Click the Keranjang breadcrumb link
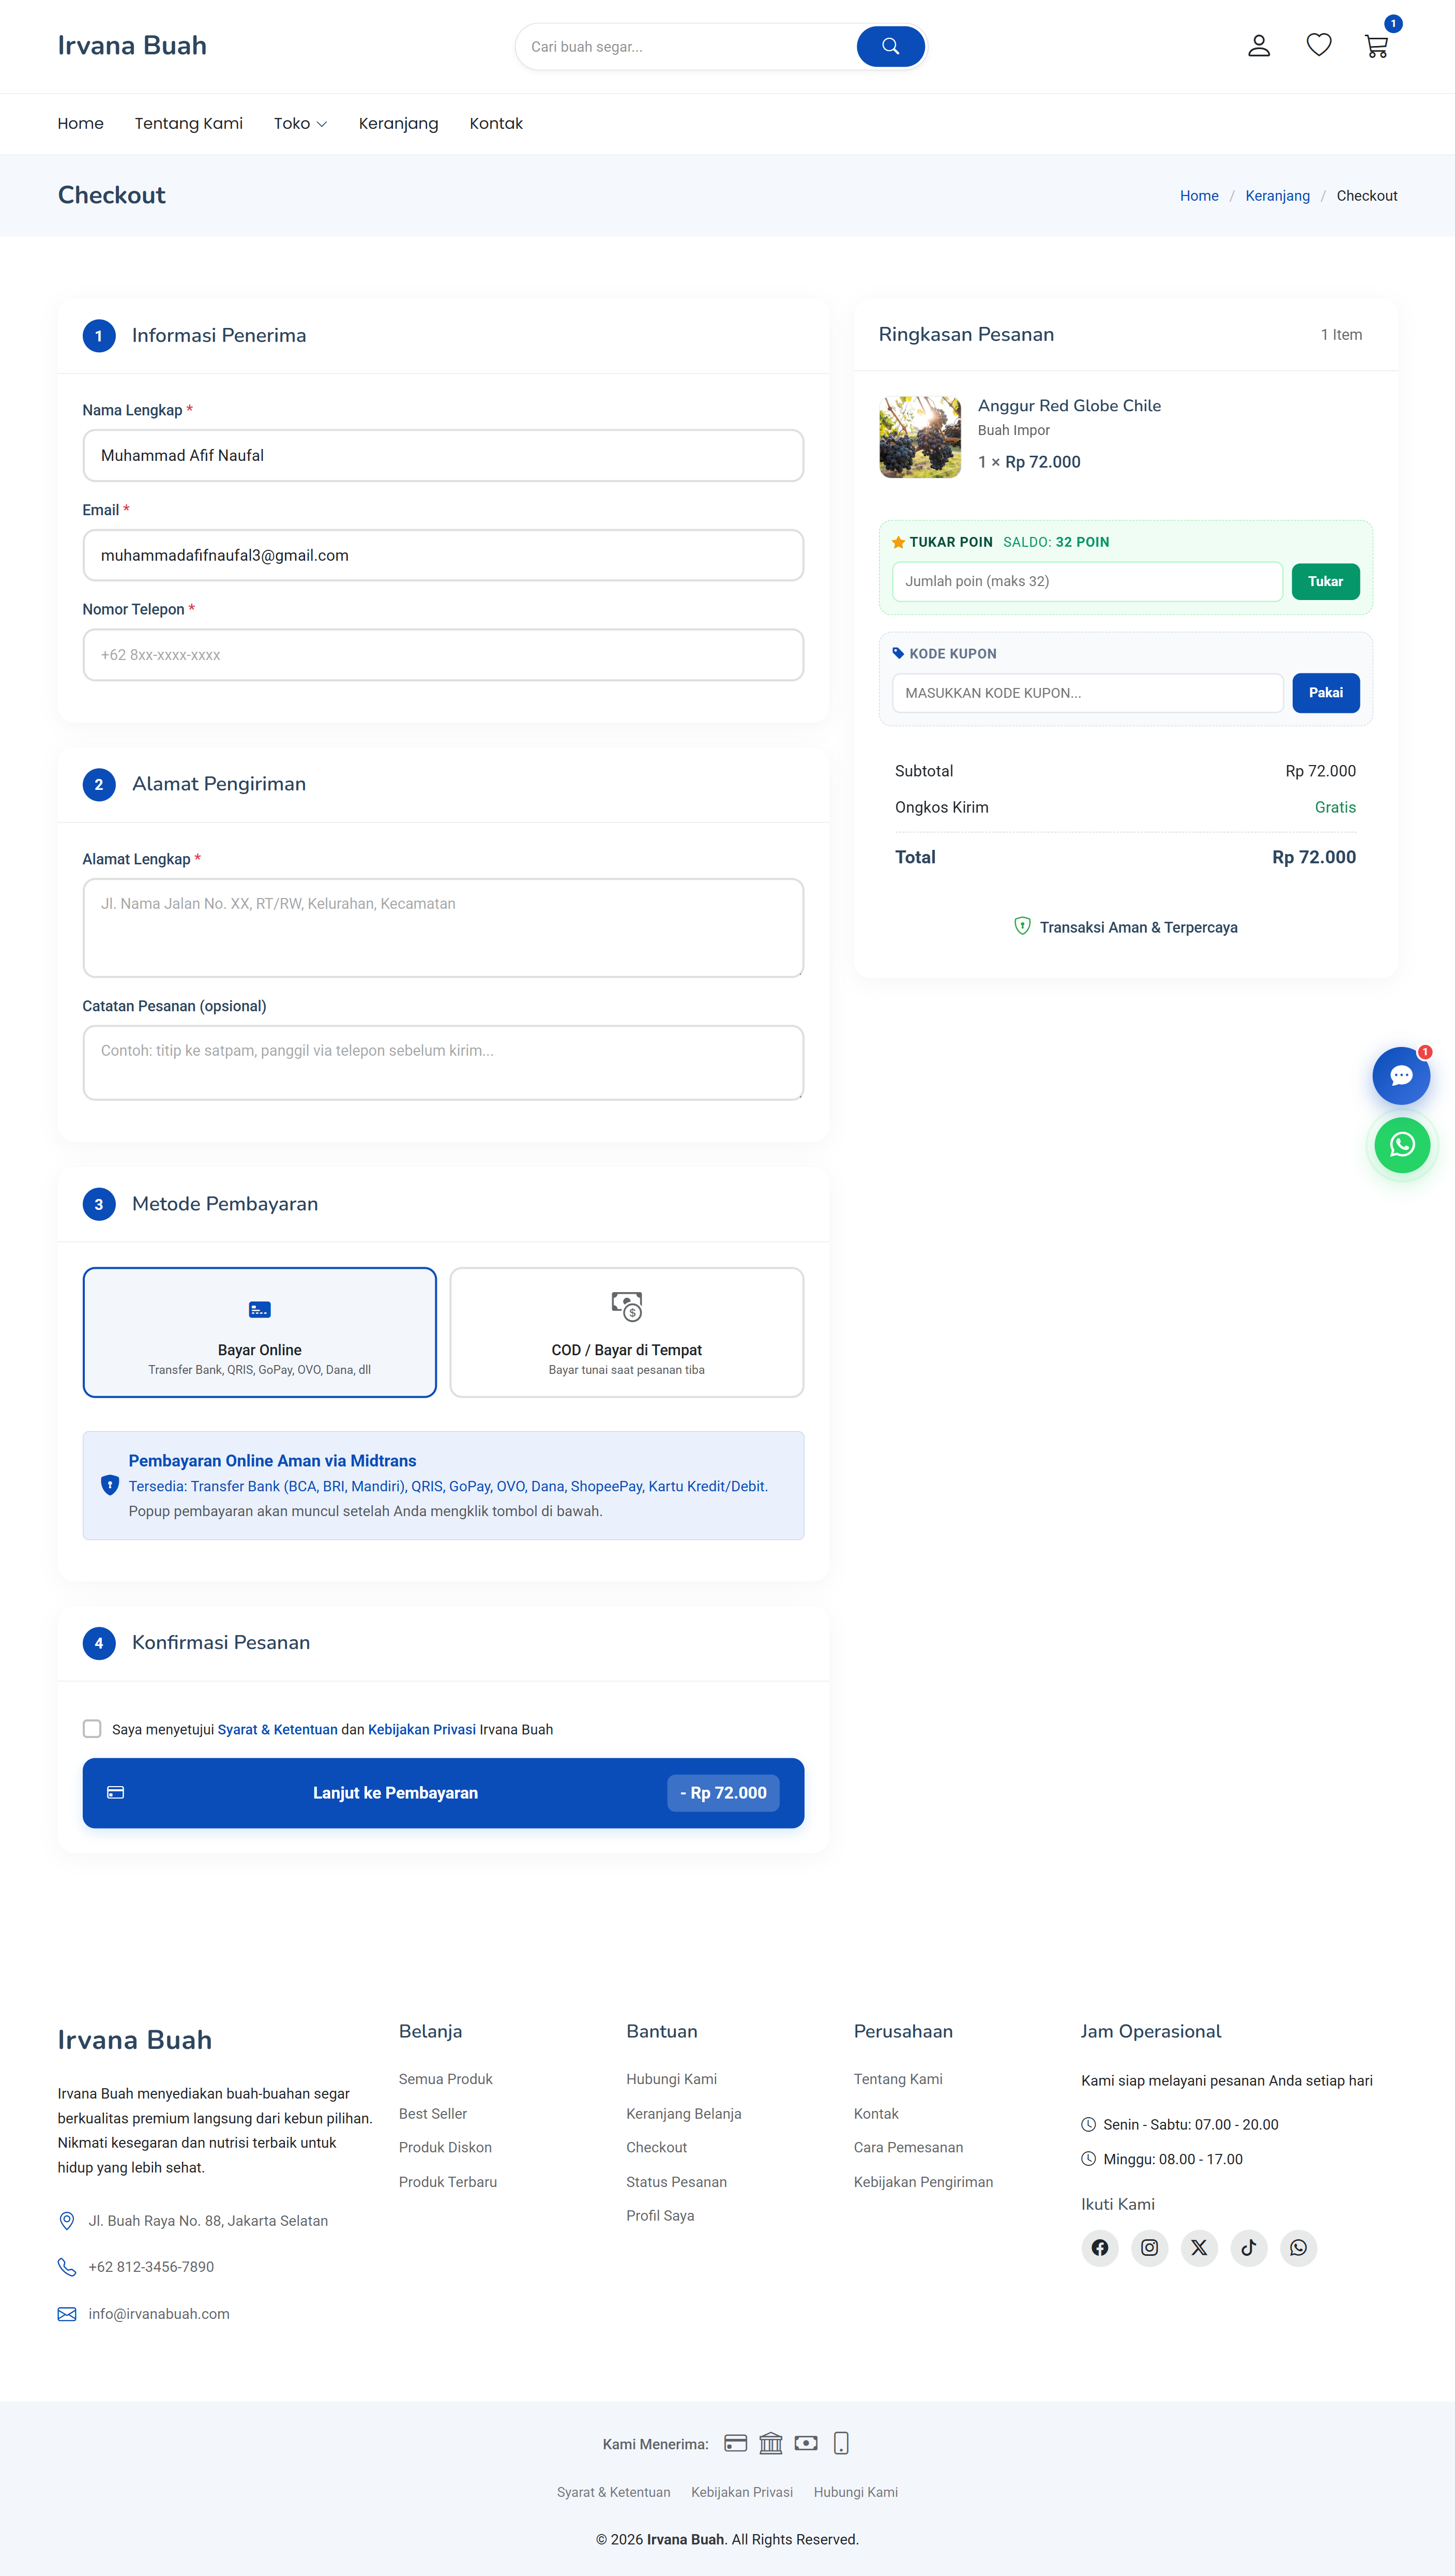Screen dimensions: 1455x2576 coord(1277,196)
